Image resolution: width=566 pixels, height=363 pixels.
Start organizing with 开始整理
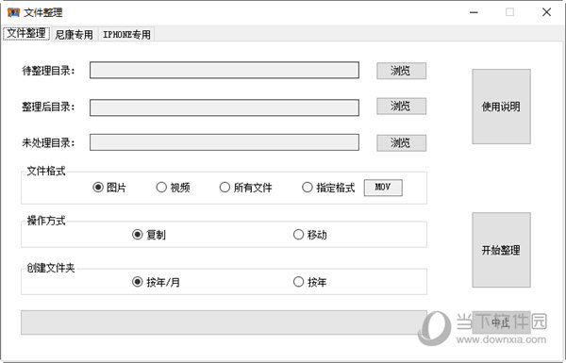(x=502, y=250)
